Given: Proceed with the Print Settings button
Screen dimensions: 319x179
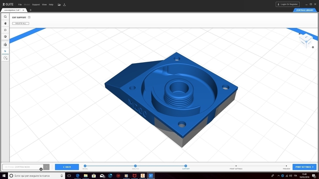Looking at the screenshot, I should point(304,167).
